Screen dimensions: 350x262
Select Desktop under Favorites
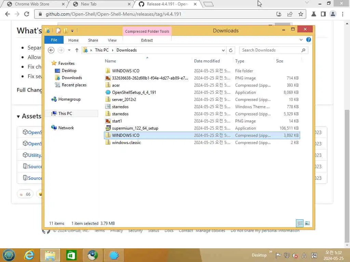coord(69,70)
